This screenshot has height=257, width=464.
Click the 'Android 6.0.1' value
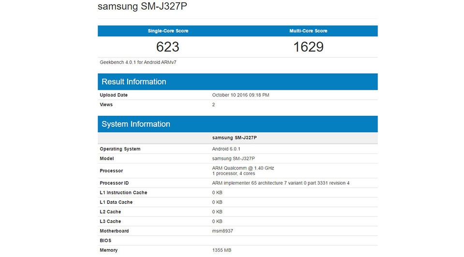coord(226,149)
